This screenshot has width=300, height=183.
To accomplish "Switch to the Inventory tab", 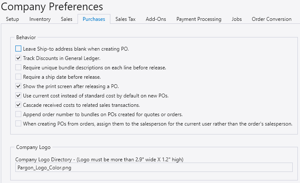I will coord(40,19).
